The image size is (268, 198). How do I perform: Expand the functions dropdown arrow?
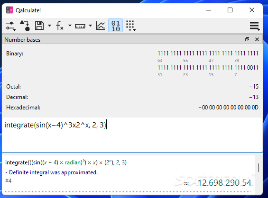(x=70, y=26)
